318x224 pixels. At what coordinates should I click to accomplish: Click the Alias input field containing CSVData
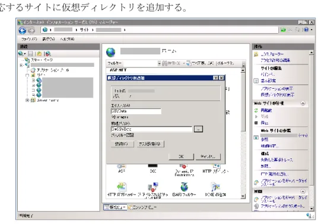136,111
